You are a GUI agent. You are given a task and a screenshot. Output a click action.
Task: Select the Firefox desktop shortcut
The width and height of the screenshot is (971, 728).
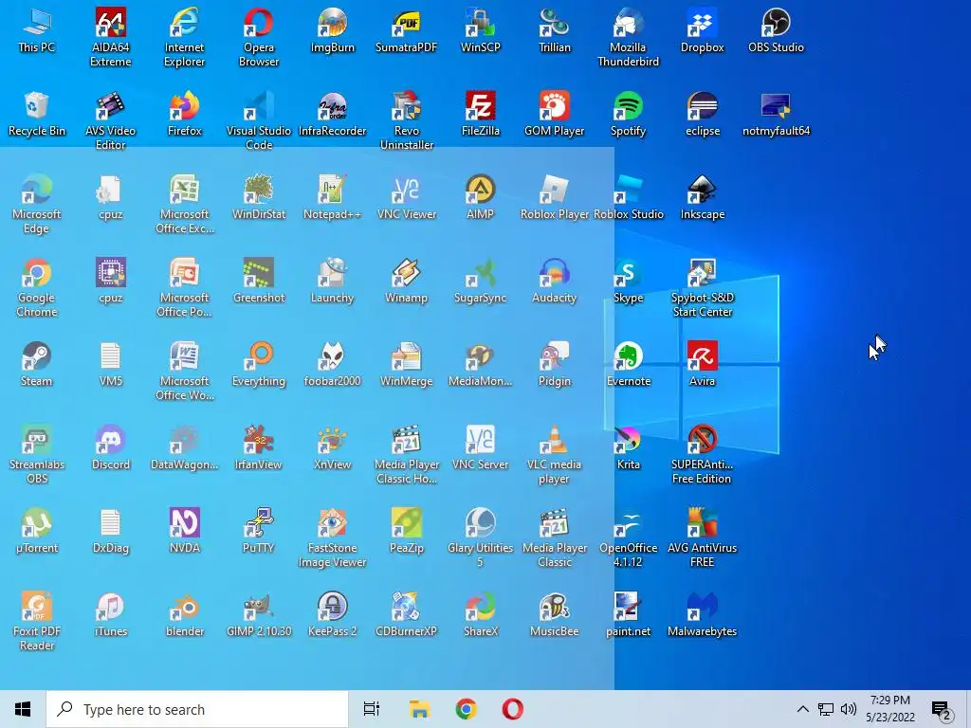pos(185,115)
